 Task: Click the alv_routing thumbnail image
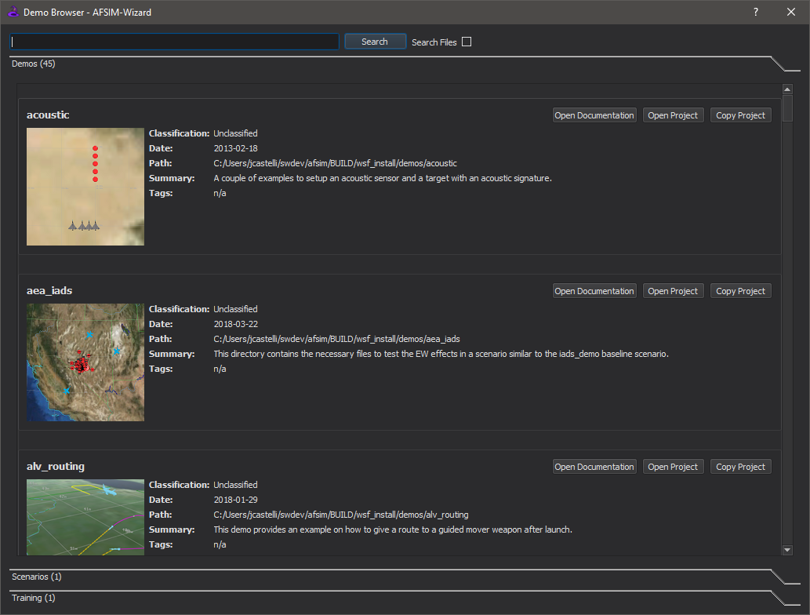[85, 517]
